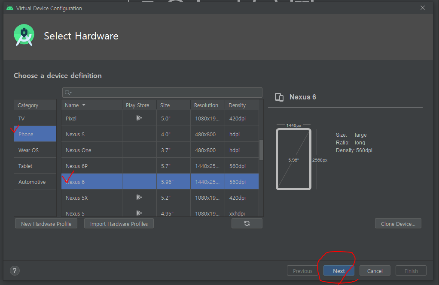Click the 3.7" size cell for Nexus One

click(x=174, y=150)
